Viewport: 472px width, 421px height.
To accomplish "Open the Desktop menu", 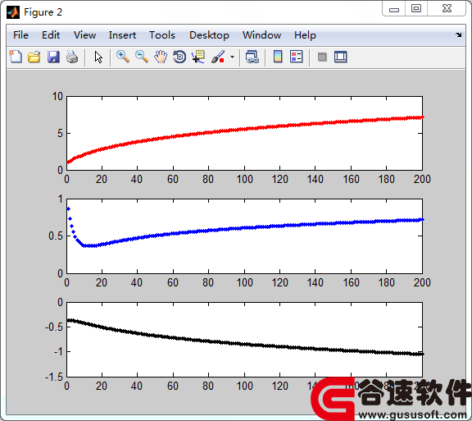I will [x=209, y=35].
